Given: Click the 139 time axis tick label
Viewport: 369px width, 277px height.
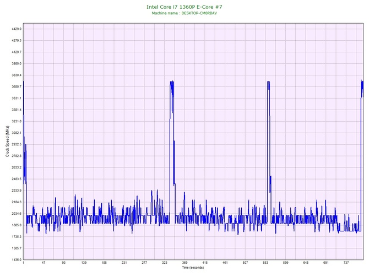Looking at the screenshot, I should pyautogui.click(x=84, y=263).
